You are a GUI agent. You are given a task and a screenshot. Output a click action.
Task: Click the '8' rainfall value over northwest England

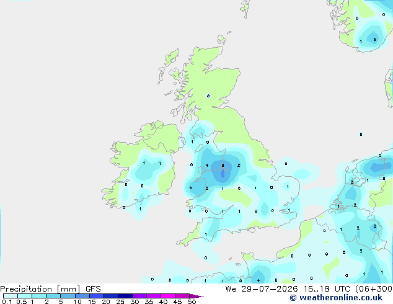pos(223,165)
